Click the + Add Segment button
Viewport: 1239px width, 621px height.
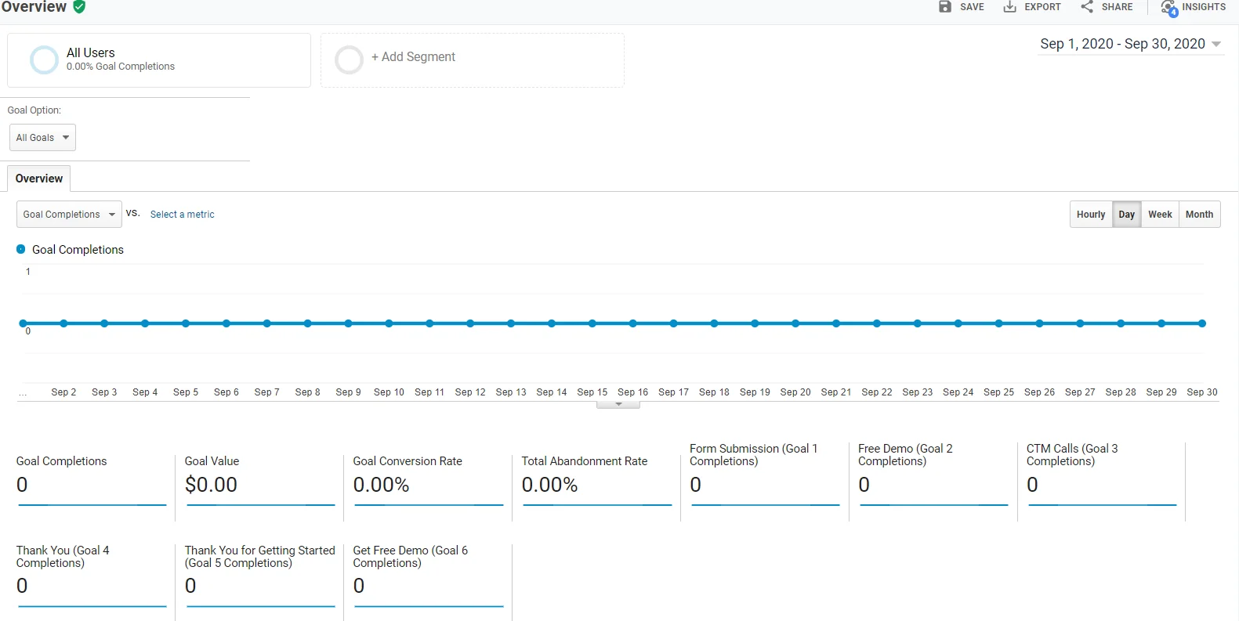[x=413, y=57]
